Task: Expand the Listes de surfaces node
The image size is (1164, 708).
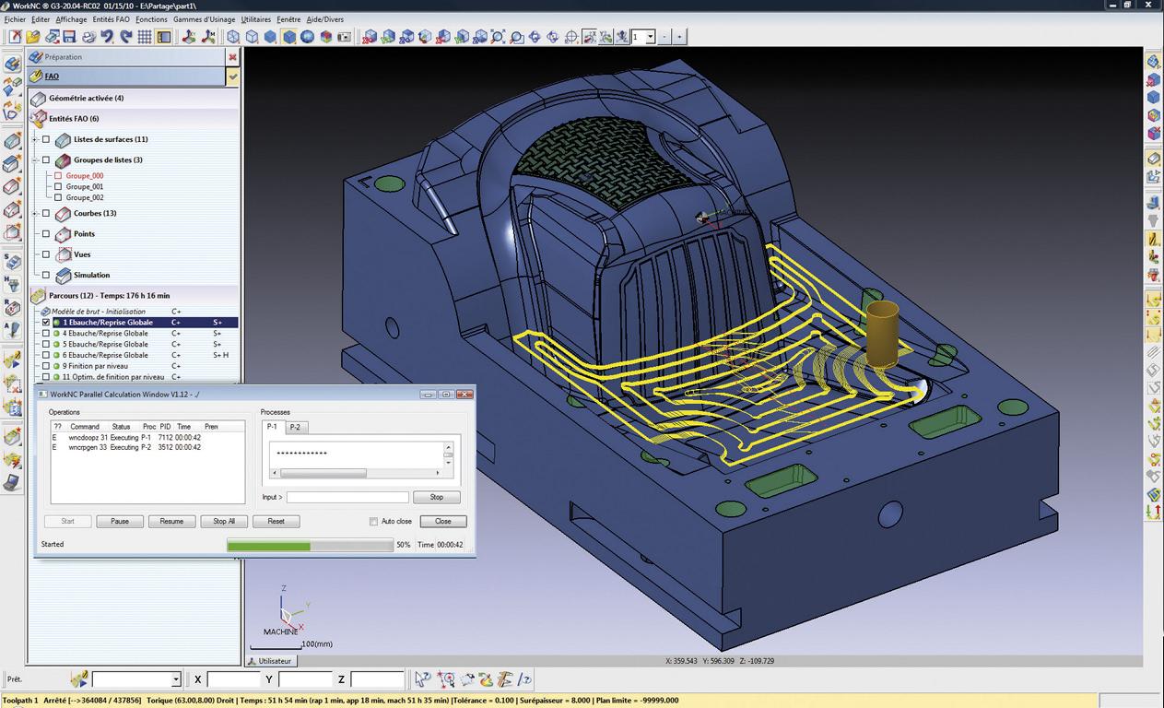Action: pos(35,140)
